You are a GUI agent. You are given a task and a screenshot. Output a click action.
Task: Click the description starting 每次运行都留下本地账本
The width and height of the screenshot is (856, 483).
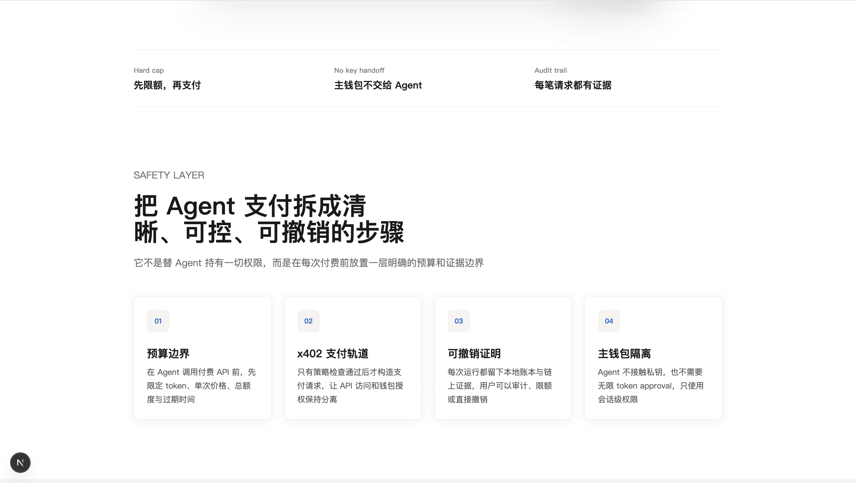coord(500,386)
